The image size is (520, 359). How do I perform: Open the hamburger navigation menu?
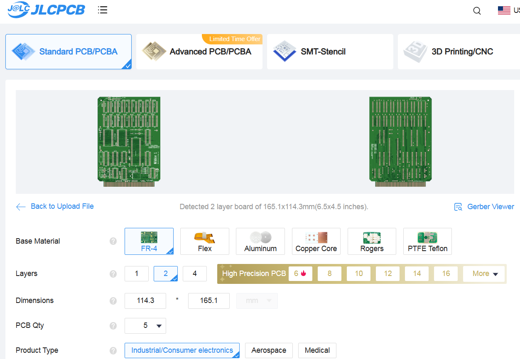point(103,10)
